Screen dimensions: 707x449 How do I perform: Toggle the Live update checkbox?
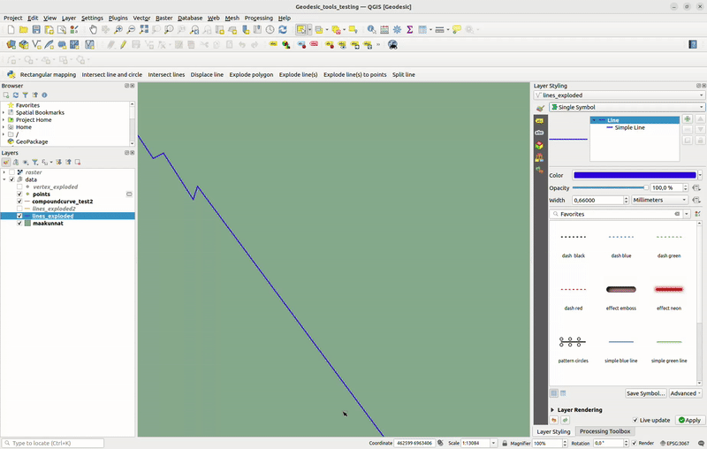635,420
